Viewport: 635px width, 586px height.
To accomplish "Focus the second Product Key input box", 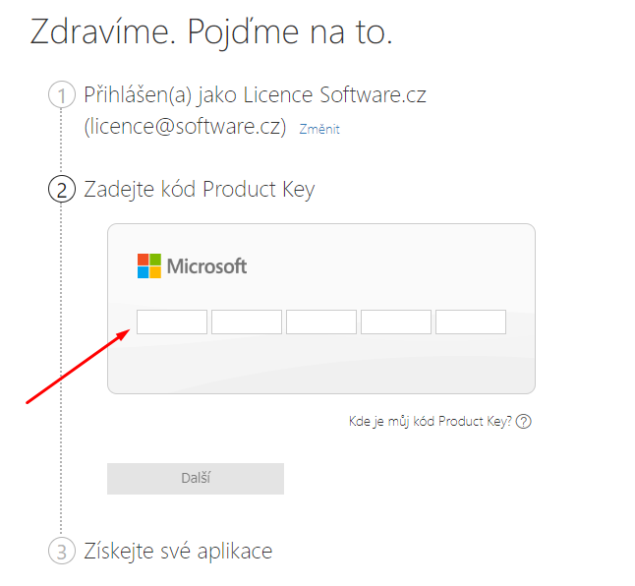I will point(247,322).
